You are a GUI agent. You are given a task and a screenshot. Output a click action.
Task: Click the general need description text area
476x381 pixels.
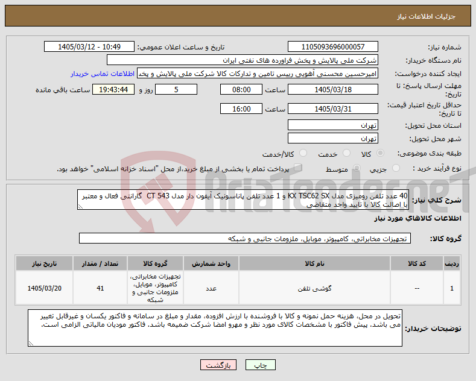tap(243, 200)
